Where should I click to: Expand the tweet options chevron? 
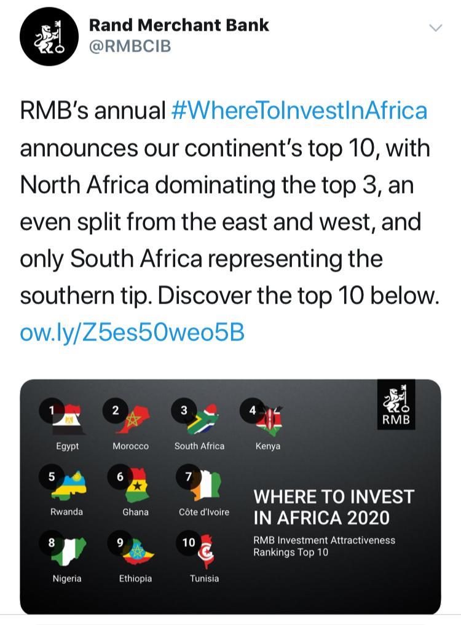pos(435,28)
